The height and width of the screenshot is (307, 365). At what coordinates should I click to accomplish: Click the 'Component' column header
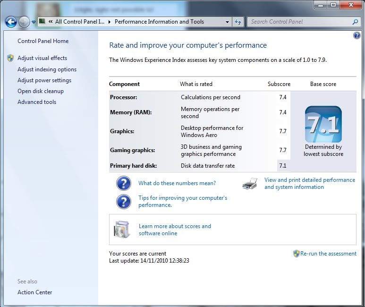click(124, 84)
